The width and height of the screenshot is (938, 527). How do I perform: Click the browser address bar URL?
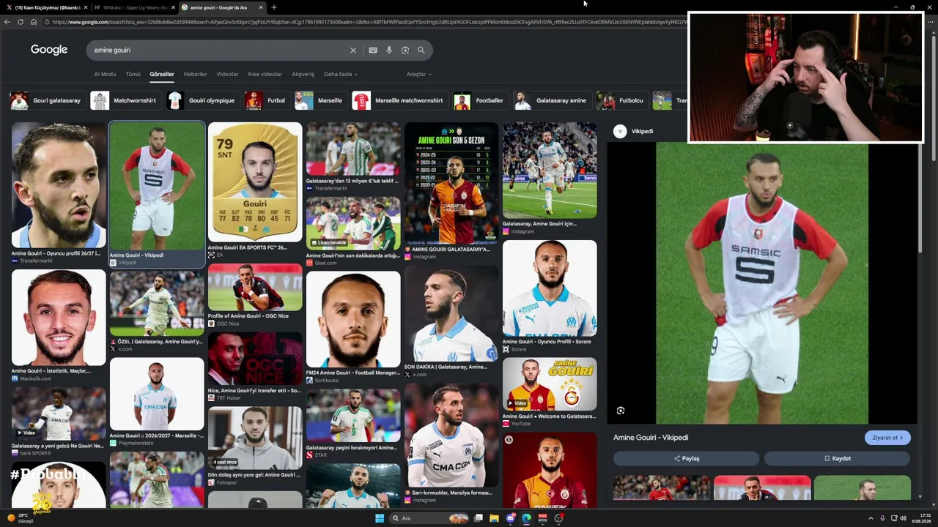pyautogui.click(x=366, y=22)
